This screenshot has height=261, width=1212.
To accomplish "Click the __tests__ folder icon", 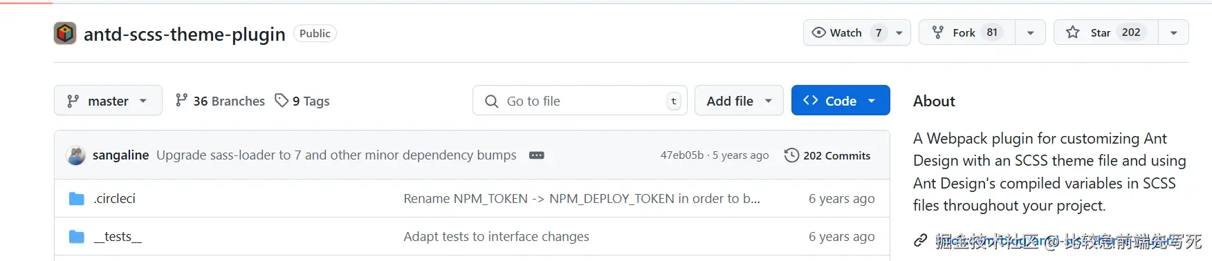I will (77, 237).
